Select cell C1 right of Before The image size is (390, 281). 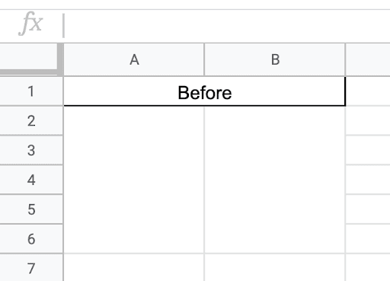coord(368,91)
